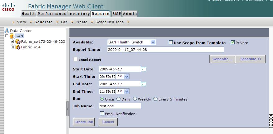
Task: Click the Fabric_v54 fabric icon
Action: coord(18,47)
